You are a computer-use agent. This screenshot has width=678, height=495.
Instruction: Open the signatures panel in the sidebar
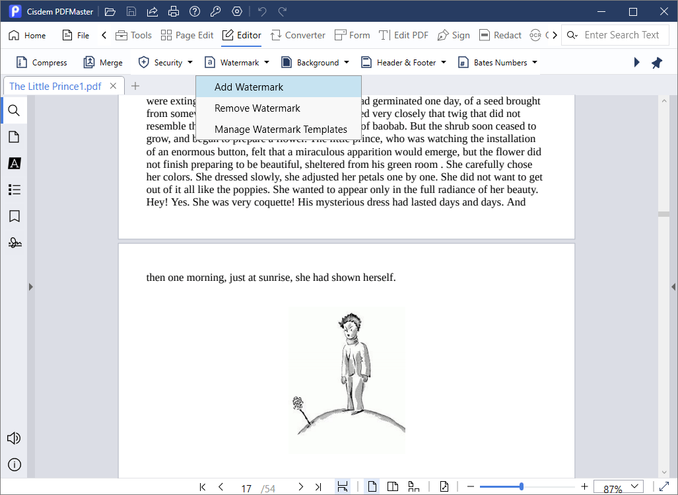coord(15,243)
